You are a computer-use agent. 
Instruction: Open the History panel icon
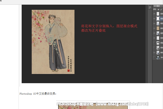point(150,8)
